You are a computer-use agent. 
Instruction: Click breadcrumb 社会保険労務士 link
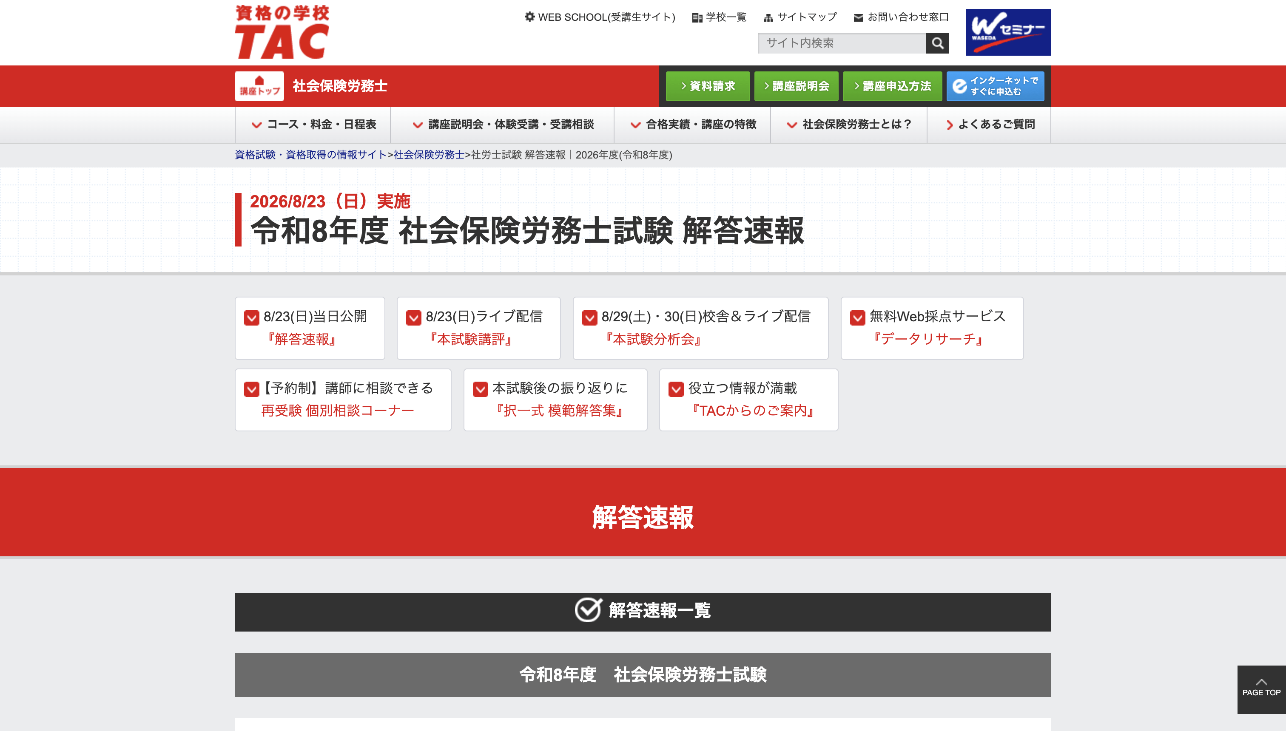click(429, 155)
